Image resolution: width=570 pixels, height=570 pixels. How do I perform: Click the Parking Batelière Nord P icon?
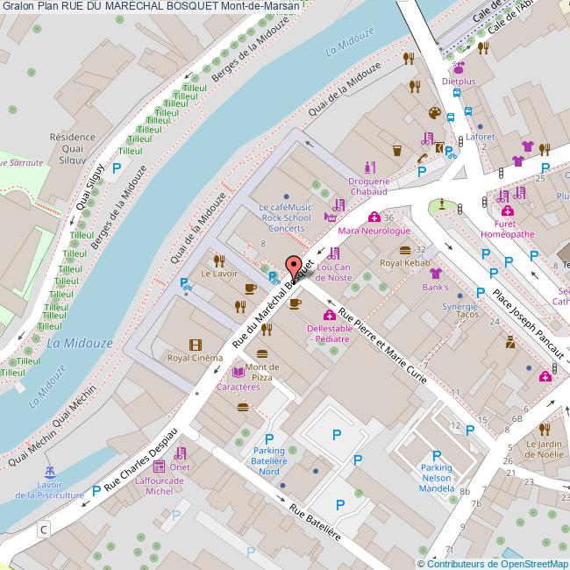tap(269, 438)
